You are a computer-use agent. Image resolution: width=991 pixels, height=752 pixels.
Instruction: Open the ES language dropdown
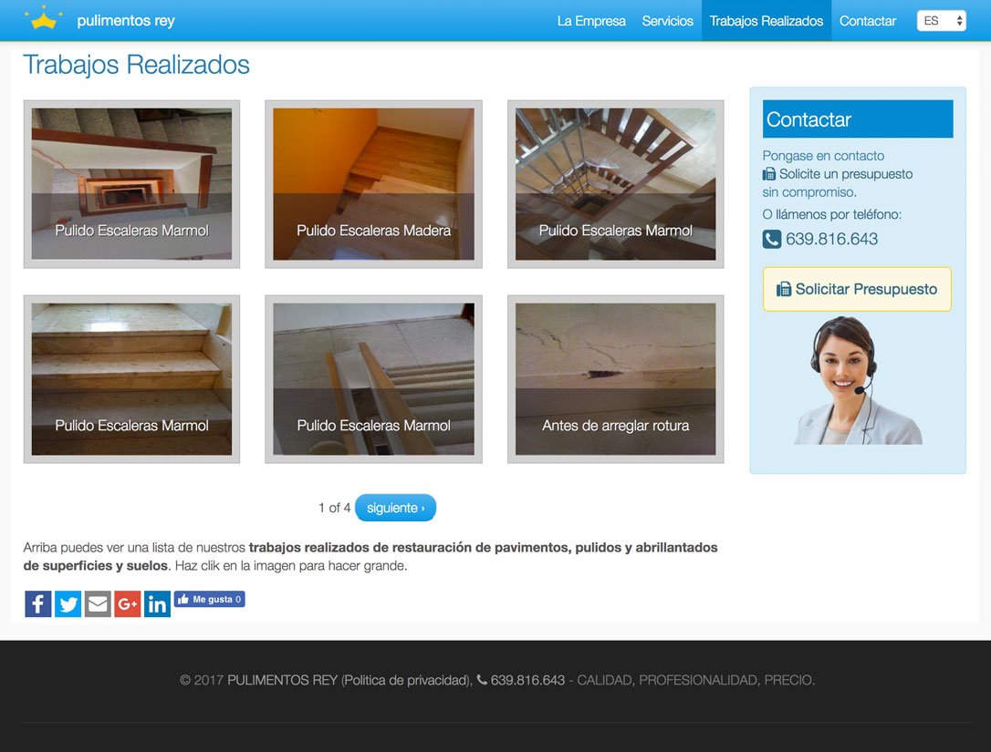click(941, 21)
